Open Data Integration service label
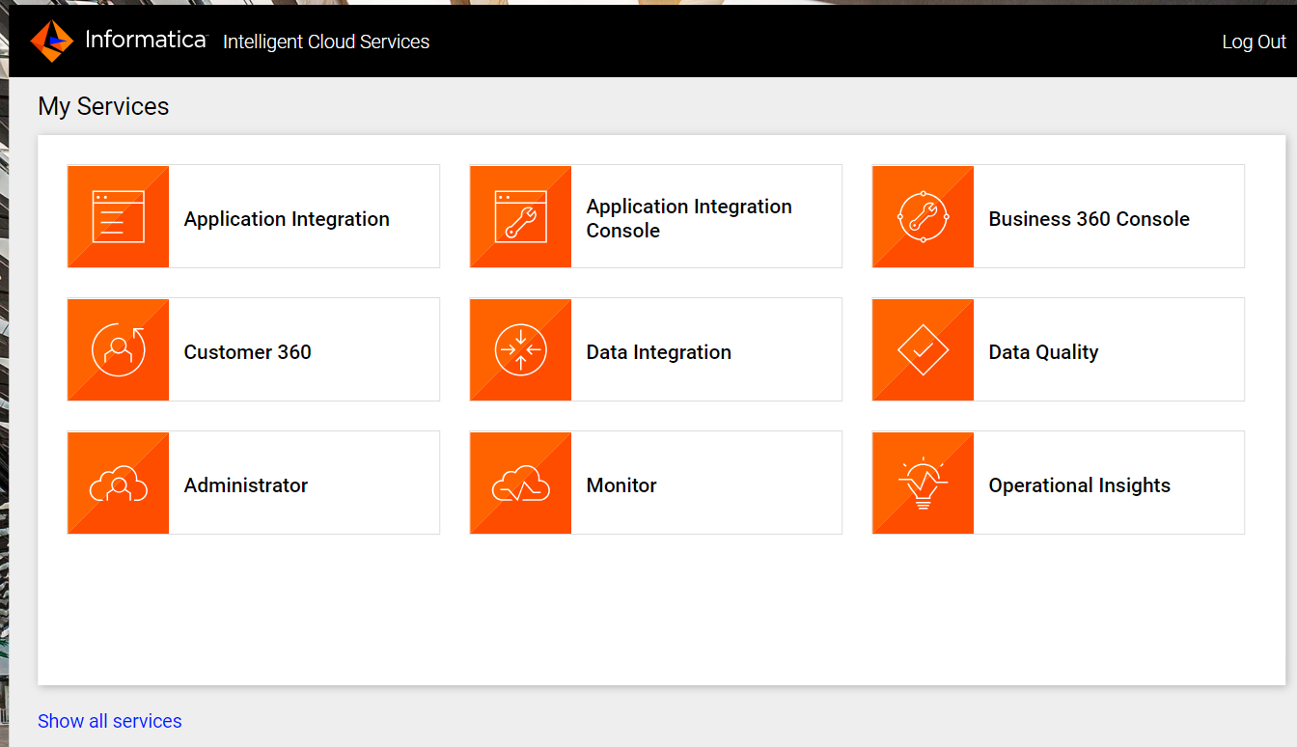This screenshot has width=1297, height=747. coord(659,352)
